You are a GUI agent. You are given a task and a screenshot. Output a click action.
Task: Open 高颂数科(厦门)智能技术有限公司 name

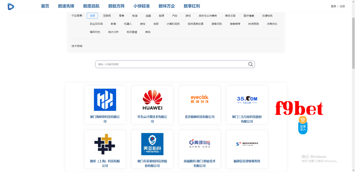(200, 163)
